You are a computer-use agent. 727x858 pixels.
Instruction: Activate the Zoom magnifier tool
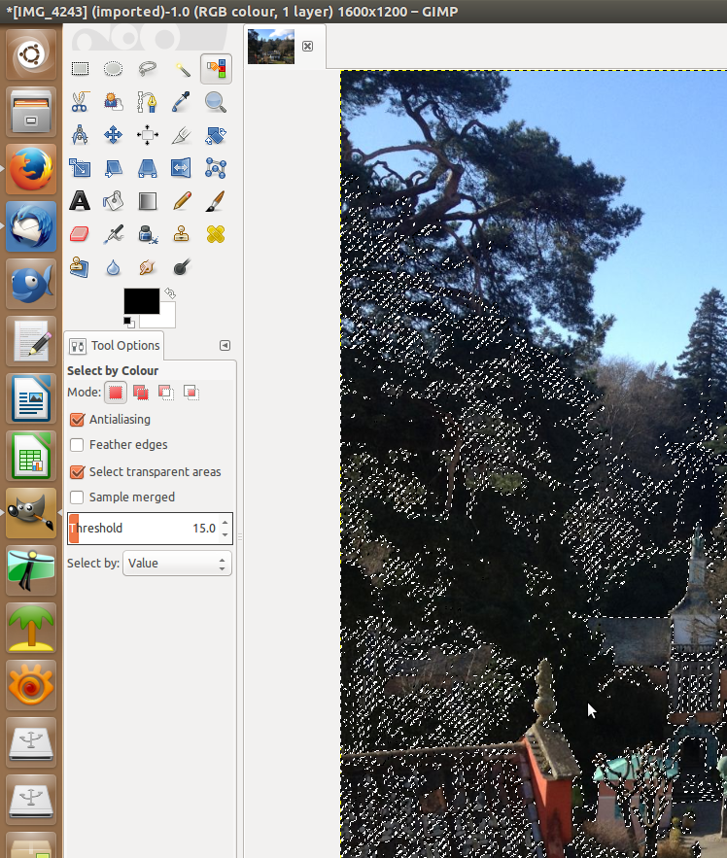tap(215, 102)
